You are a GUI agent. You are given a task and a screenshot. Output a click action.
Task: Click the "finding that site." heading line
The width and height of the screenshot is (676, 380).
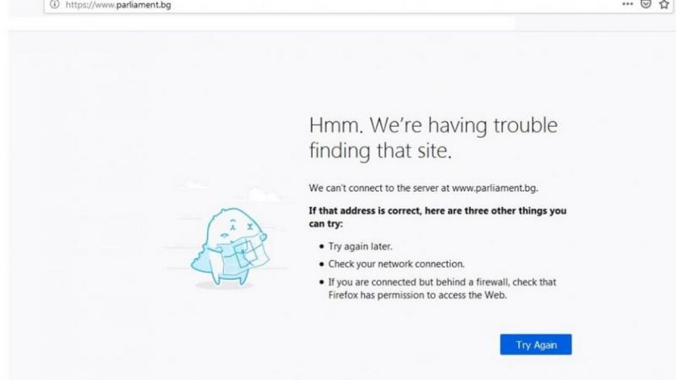click(380, 151)
